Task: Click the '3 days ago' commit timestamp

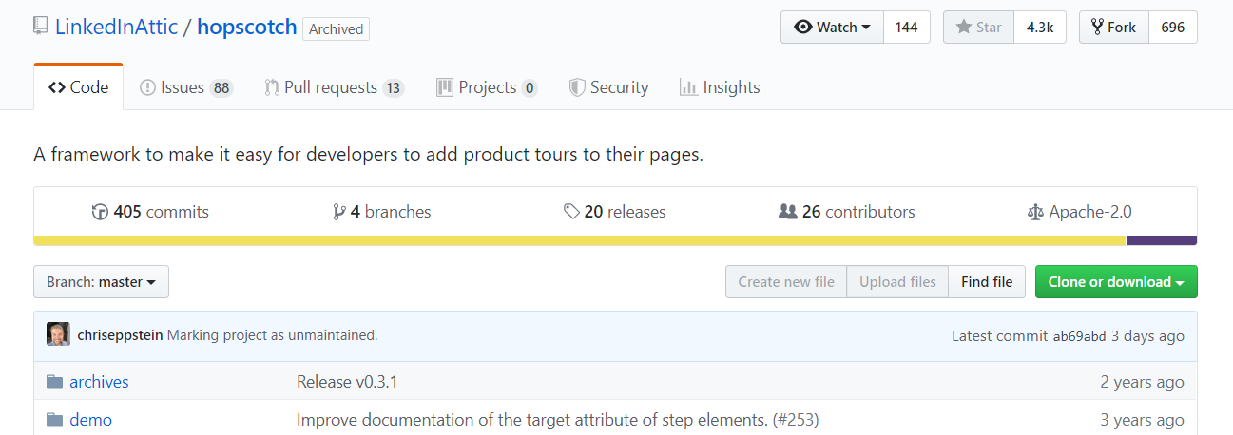Action: pyautogui.click(x=1147, y=336)
